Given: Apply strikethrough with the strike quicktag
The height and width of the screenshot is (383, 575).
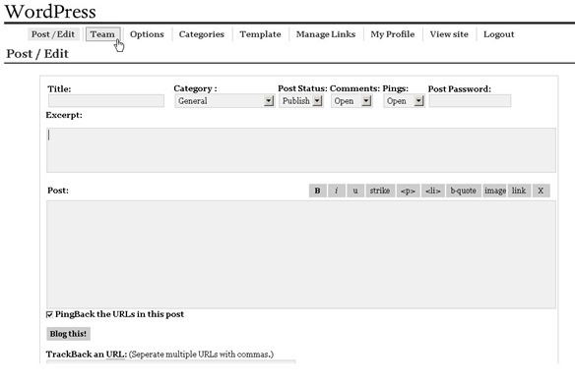Looking at the screenshot, I should pyautogui.click(x=380, y=191).
